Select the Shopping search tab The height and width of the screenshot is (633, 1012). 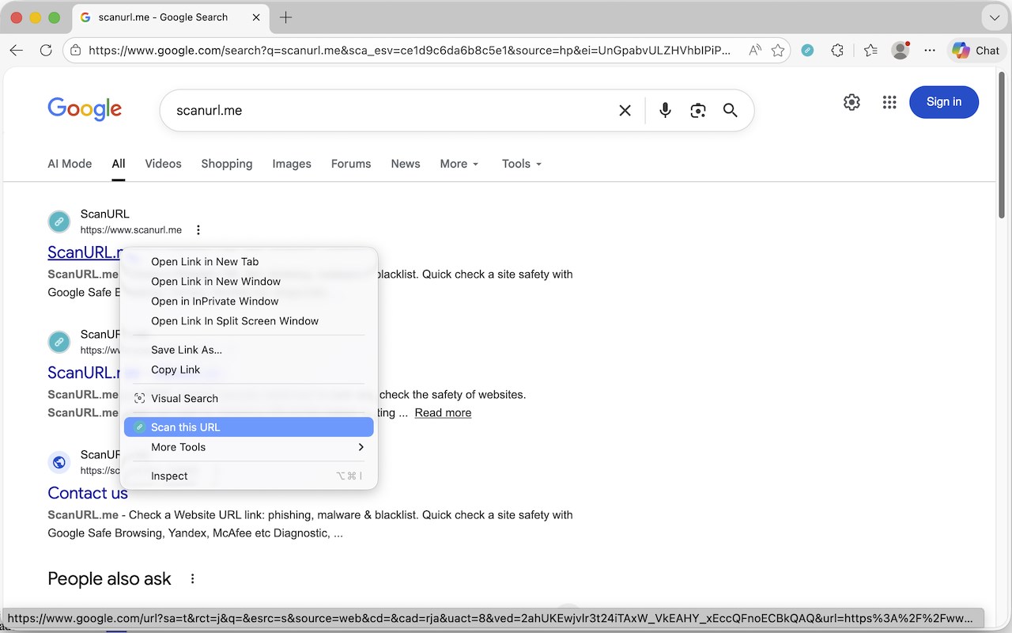point(227,164)
